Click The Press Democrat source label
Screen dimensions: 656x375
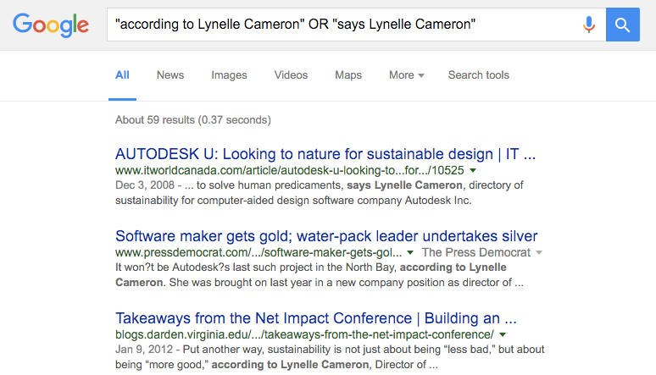(x=476, y=252)
